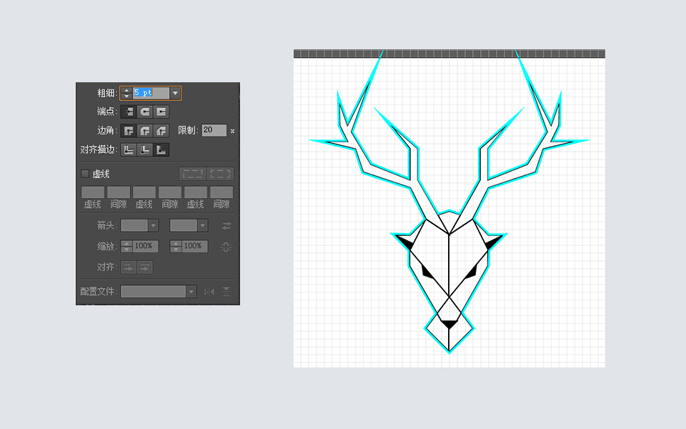Click the preserve exact dash lengths icon
Screen dimensions: 686x429
click(x=192, y=174)
